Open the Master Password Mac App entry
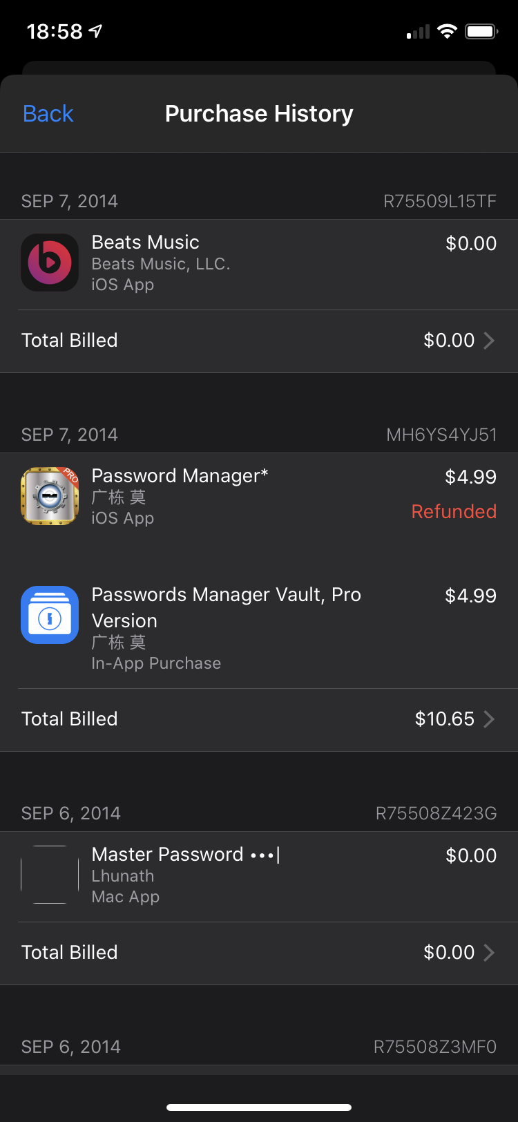The height and width of the screenshot is (1122, 518). (x=259, y=877)
